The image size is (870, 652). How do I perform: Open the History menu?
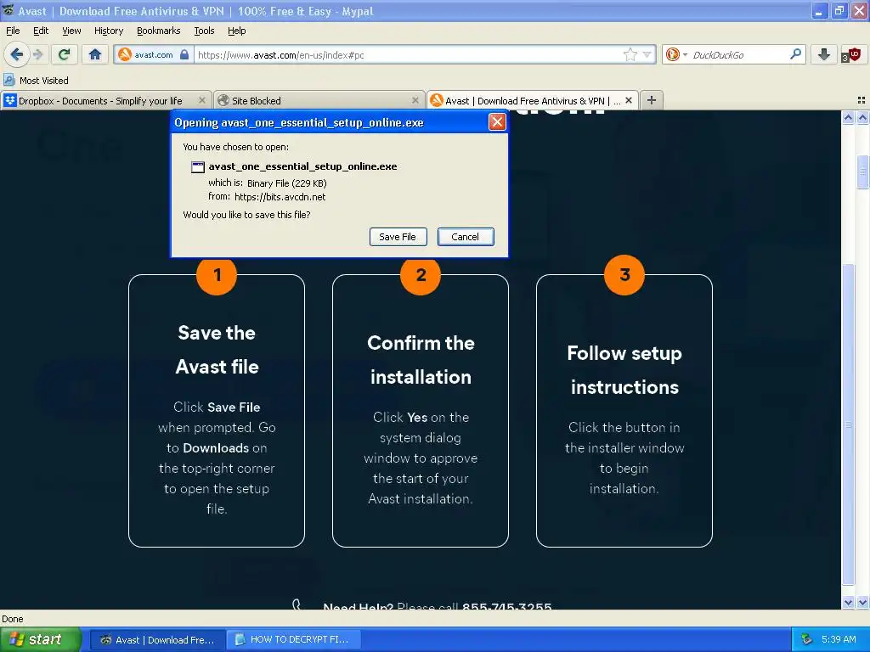point(109,31)
